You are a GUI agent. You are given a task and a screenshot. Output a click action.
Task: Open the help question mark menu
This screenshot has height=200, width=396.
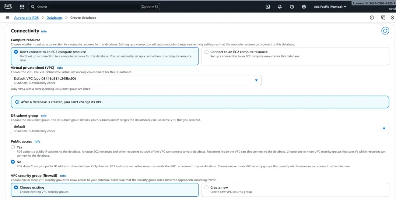pyautogui.click(x=292, y=7)
